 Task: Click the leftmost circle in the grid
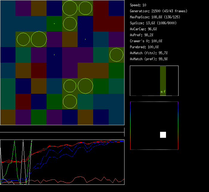pyautogui.click(x=23, y=39)
